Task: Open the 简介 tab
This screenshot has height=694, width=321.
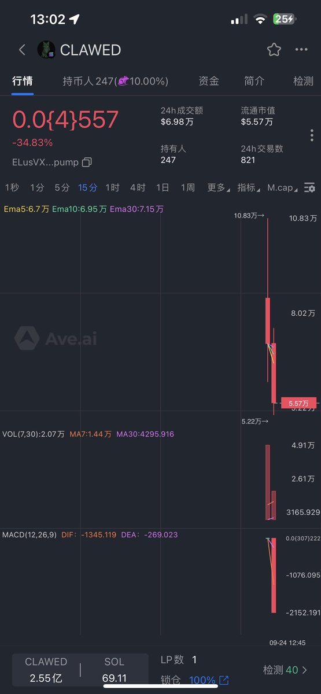Action: click(x=254, y=82)
